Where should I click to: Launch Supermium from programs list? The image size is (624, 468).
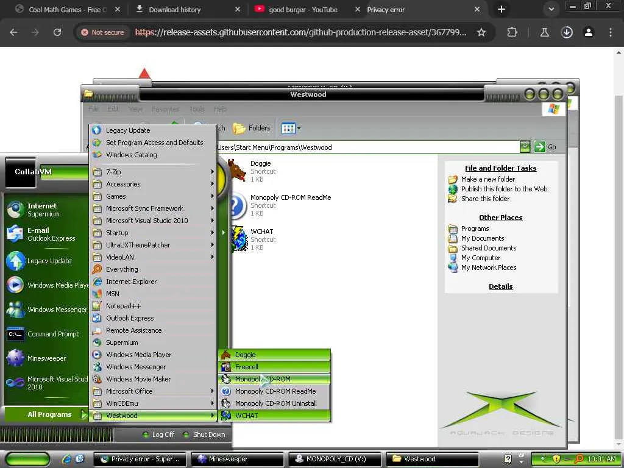[153, 342]
